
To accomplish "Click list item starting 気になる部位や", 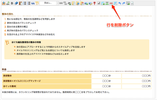I will tap(31, 19).
